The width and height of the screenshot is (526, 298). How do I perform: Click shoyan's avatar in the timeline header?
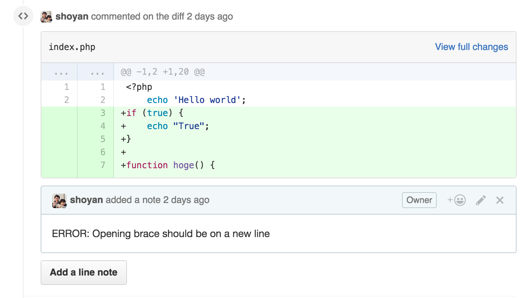[x=46, y=17]
